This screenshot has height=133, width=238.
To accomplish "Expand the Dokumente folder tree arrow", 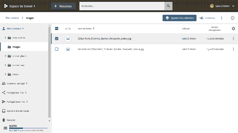I will 5,37.
